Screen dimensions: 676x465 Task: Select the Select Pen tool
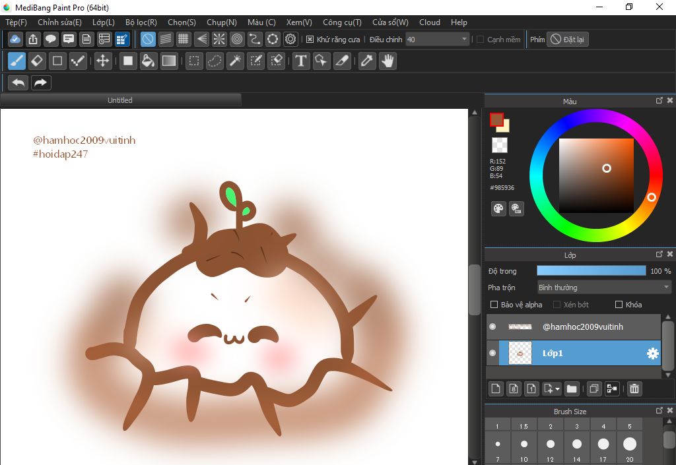click(x=256, y=61)
